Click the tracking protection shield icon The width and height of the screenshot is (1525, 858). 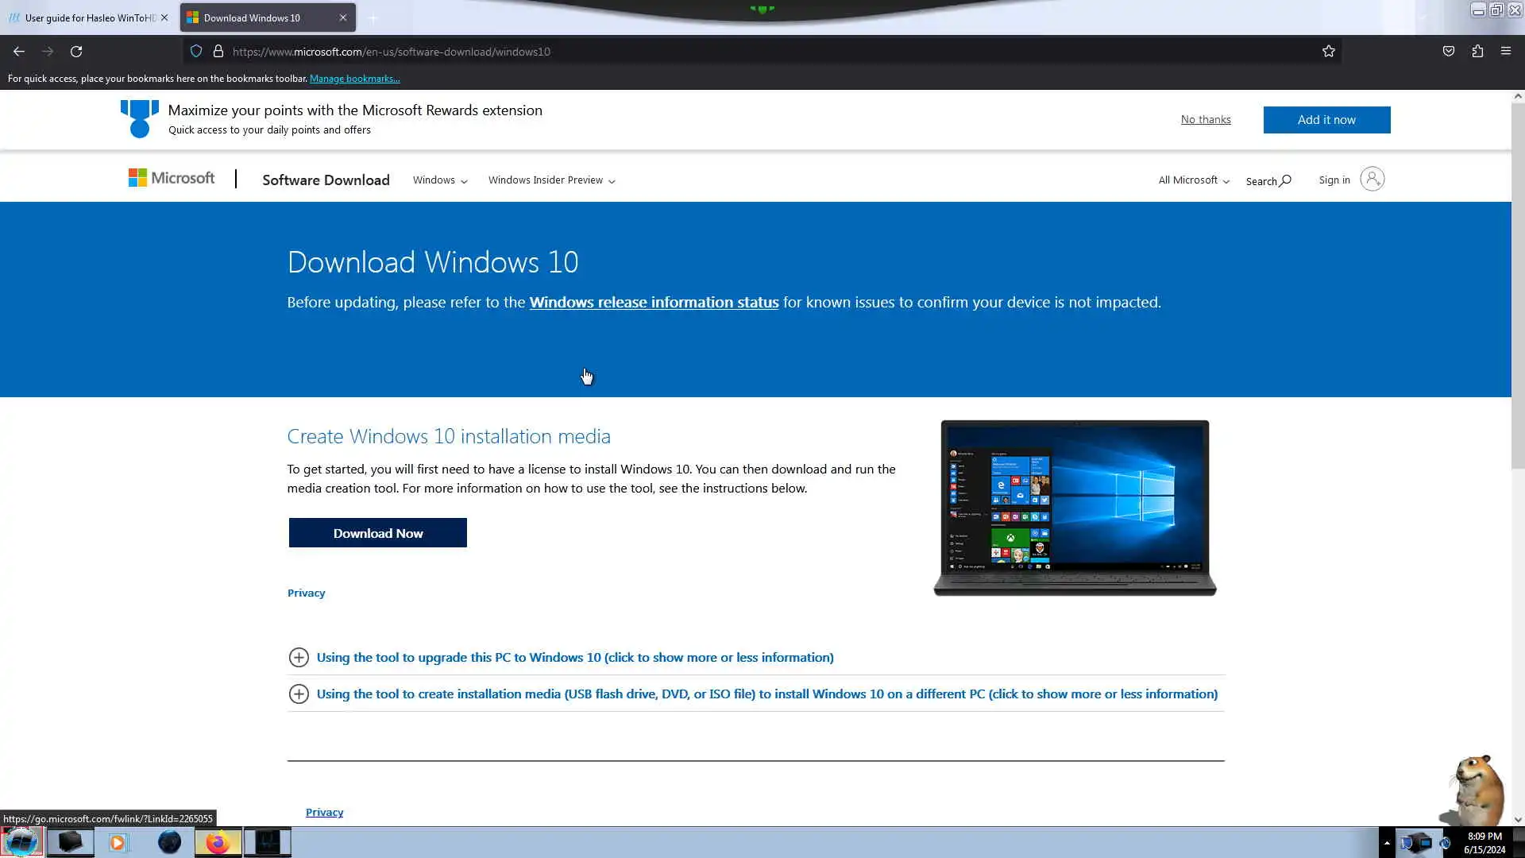click(x=196, y=52)
